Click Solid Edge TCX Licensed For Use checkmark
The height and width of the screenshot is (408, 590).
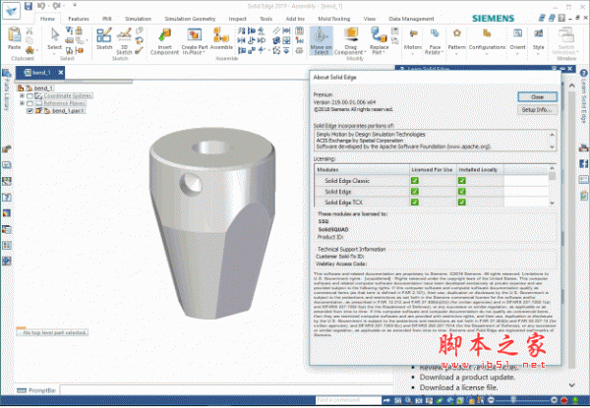point(415,203)
